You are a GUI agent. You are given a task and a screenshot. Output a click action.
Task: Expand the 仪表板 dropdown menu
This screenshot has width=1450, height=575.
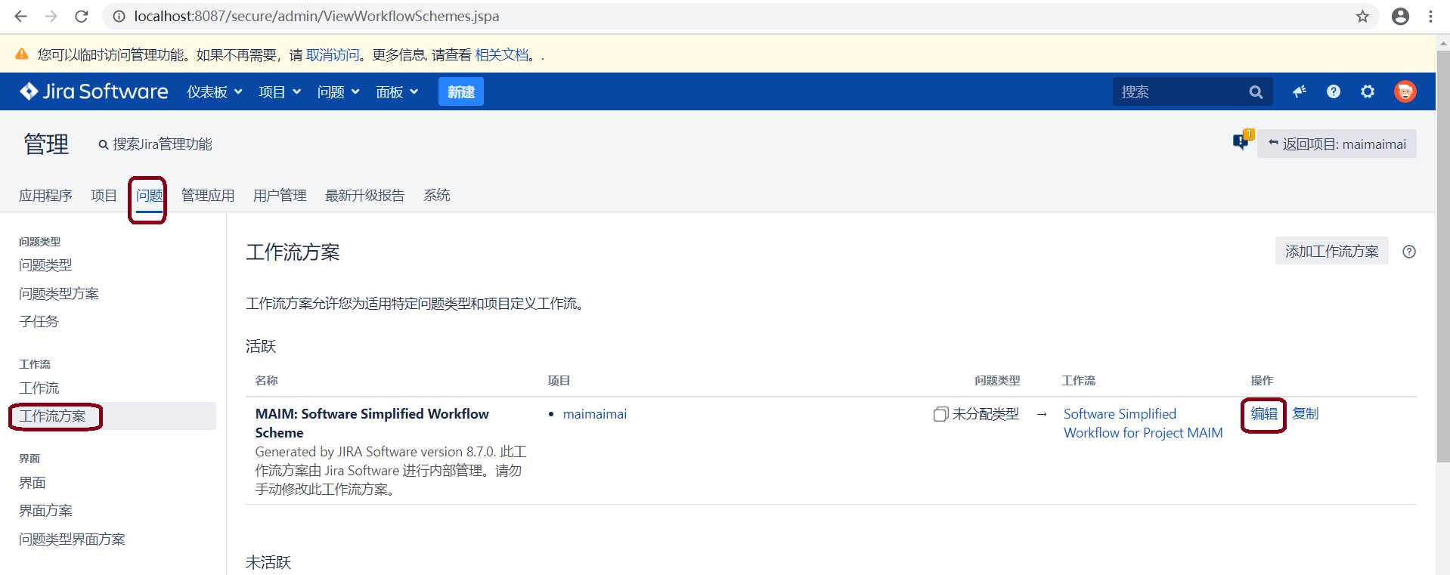pyautogui.click(x=215, y=91)
